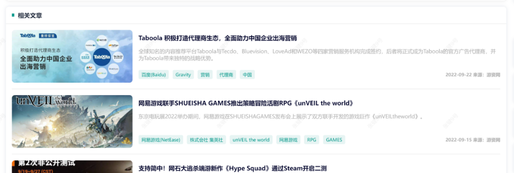Open the Taboola agency ecosystem article title

[x=217, y=38]
